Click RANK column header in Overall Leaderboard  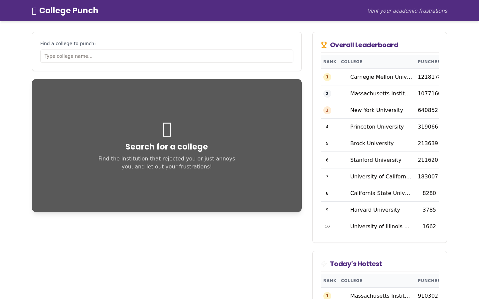click(330, 62)
